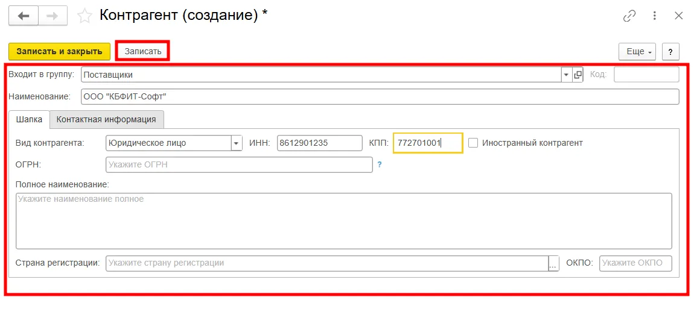Click the blue question mark near ОГРН

[380, 165]
